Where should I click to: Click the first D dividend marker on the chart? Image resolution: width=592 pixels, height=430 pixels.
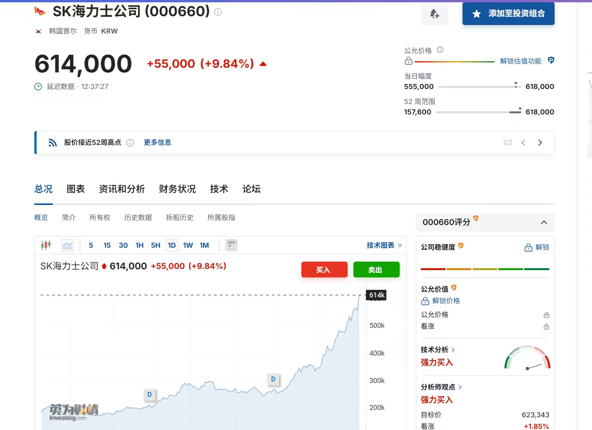click(x=150, y=395)
